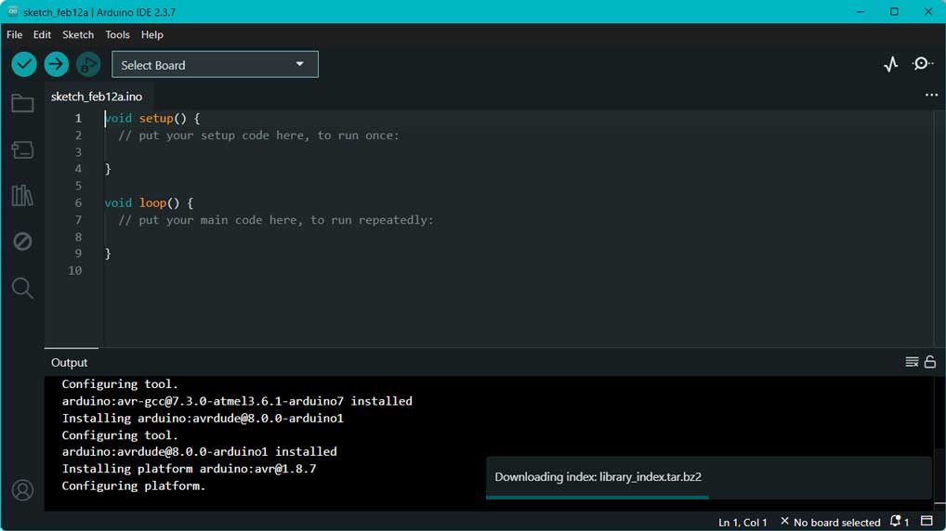Click 'Configuring platform.' output line
946x531 pixels.
[x=133, y=486]
